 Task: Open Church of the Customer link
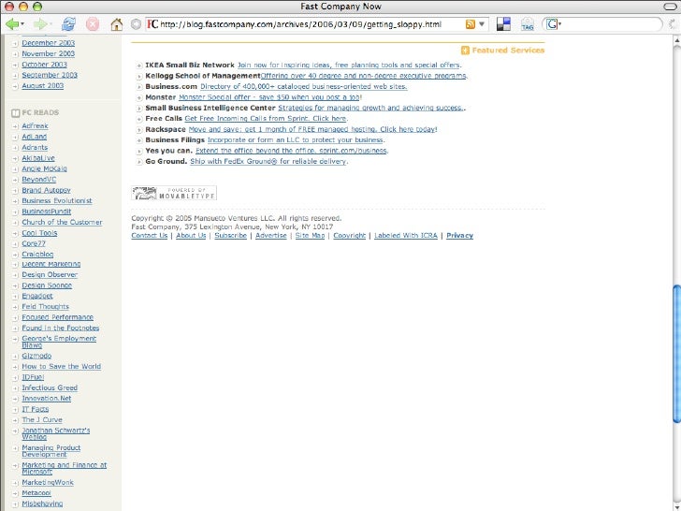pyautogui.click(x=62, y=222)
